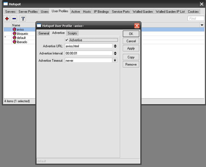Switch to the General tab
This screenshot has width=206, height=167.
click(x=44, y=33)
